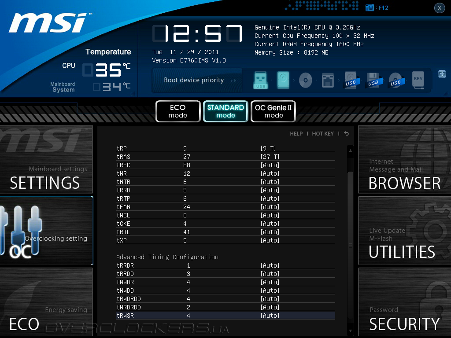Click the tFAW current value 24

[x=187, y=207]
